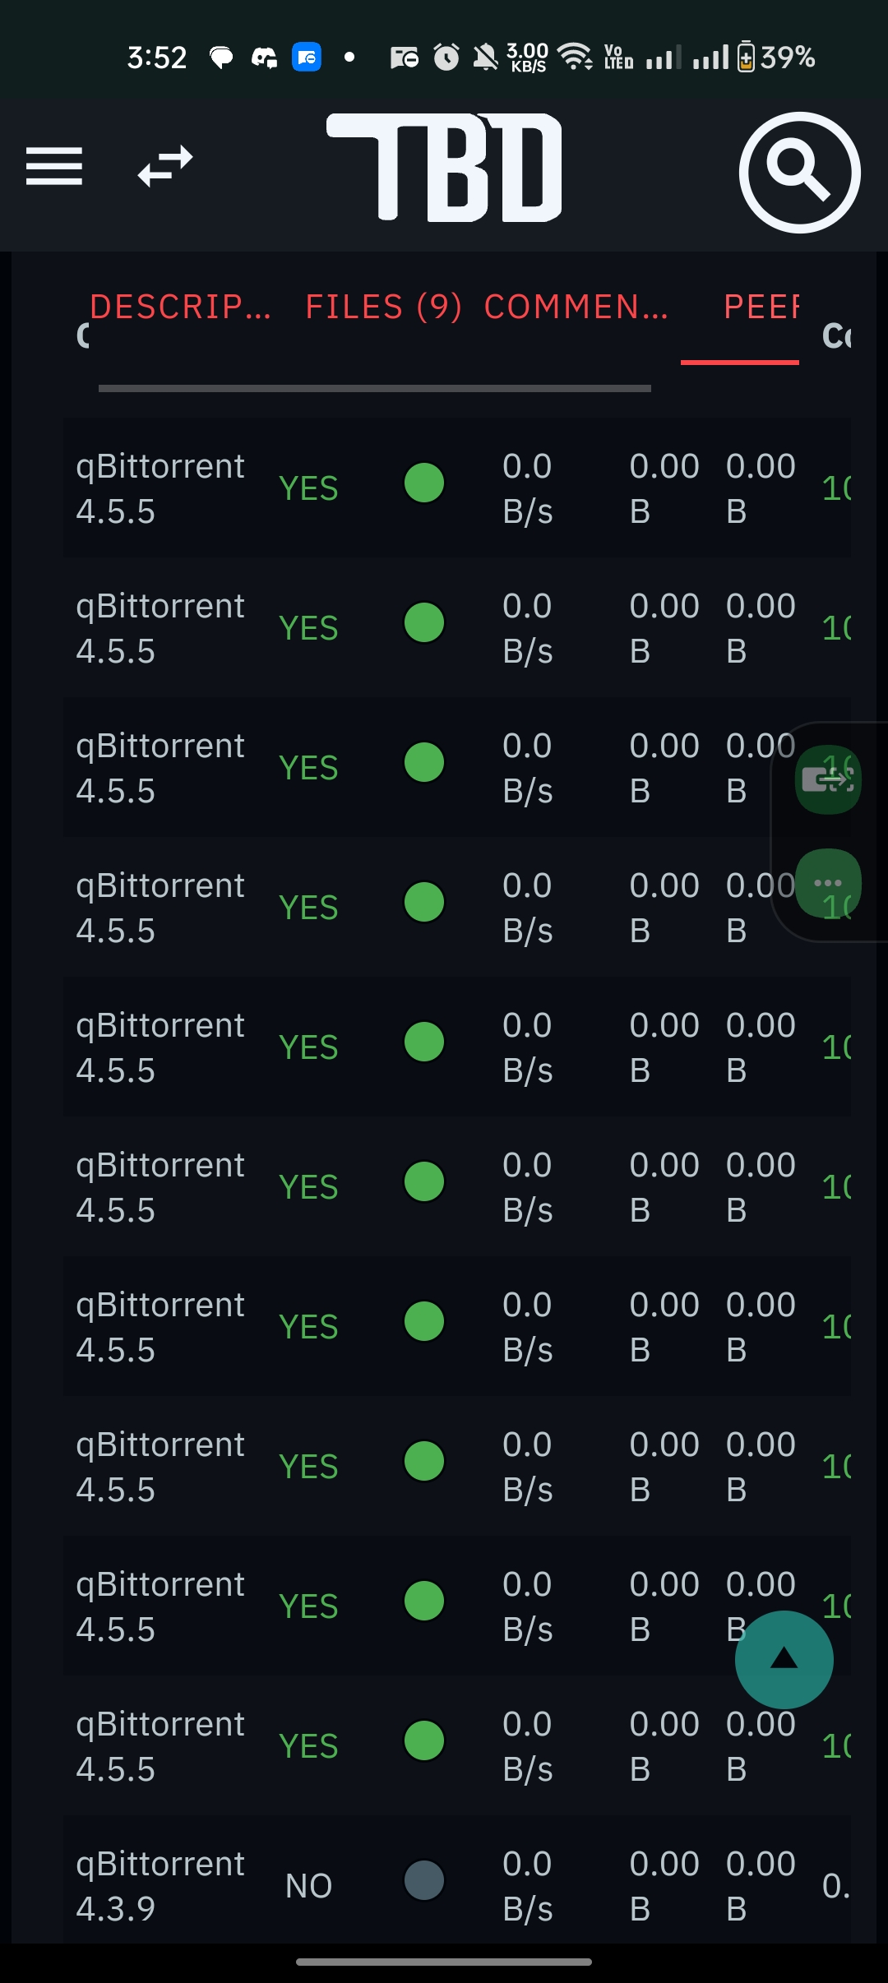Tap the NO connectable status text

pyautogui.click(x=308, y=1886)
